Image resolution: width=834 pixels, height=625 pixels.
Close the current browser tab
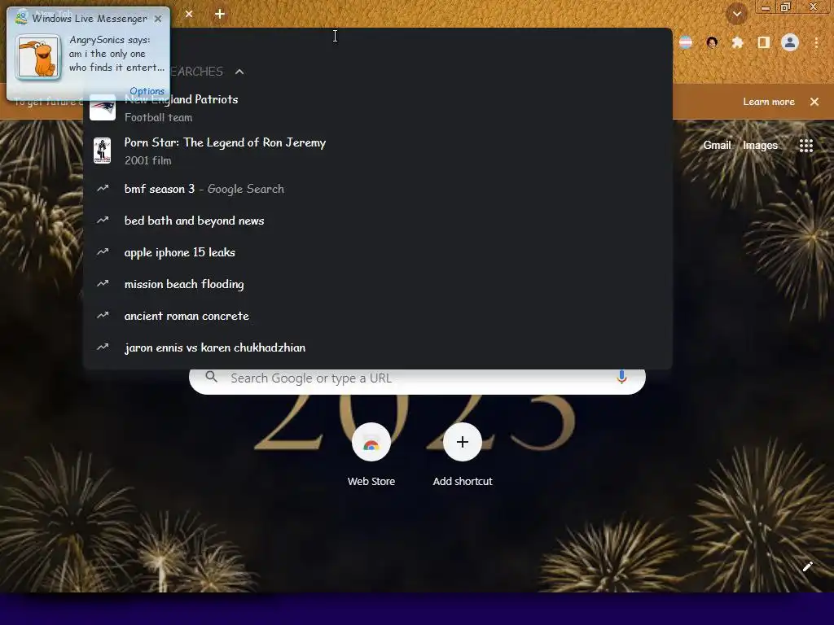(x=189, y=14)
